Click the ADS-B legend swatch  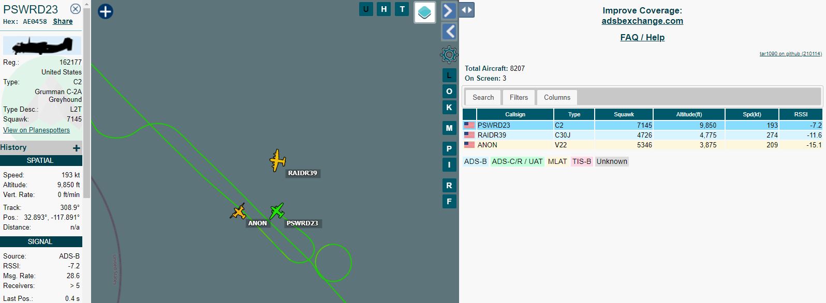click(x=475, y=161)
